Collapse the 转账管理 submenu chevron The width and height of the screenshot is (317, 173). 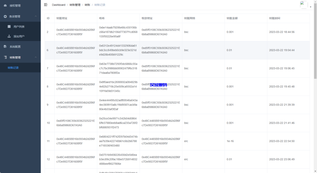pyautogui.click(x=36, y=57)
